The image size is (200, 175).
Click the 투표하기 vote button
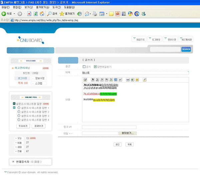pyautogui.click(x=23, y=126)
